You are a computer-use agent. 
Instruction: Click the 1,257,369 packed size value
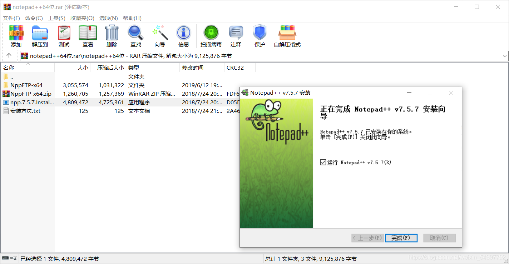pyautogui.click(x=111, y=94)
